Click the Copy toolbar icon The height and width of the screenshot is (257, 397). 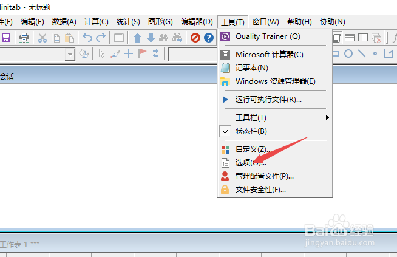(56, 38)
